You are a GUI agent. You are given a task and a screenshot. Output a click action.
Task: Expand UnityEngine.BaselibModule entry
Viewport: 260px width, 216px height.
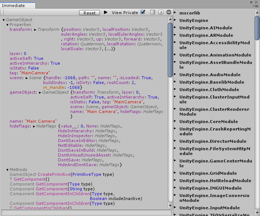click(175, 82)
